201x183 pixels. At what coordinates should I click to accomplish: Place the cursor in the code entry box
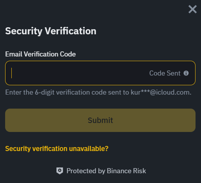[100, 73]
